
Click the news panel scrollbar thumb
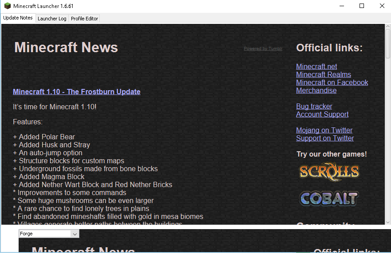(388, 44)
